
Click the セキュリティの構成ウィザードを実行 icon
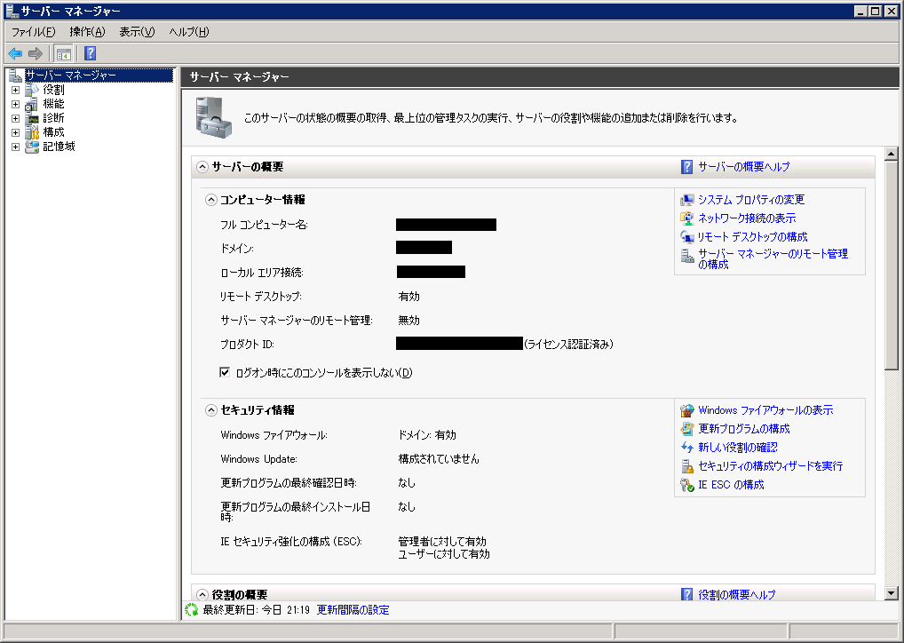686,466
